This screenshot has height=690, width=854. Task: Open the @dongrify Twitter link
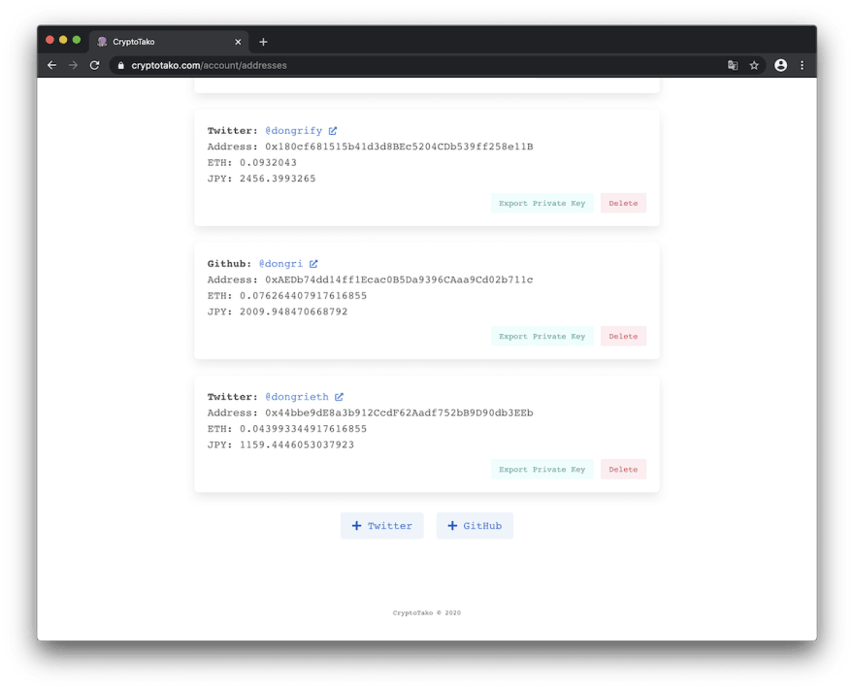click(293, 131)
